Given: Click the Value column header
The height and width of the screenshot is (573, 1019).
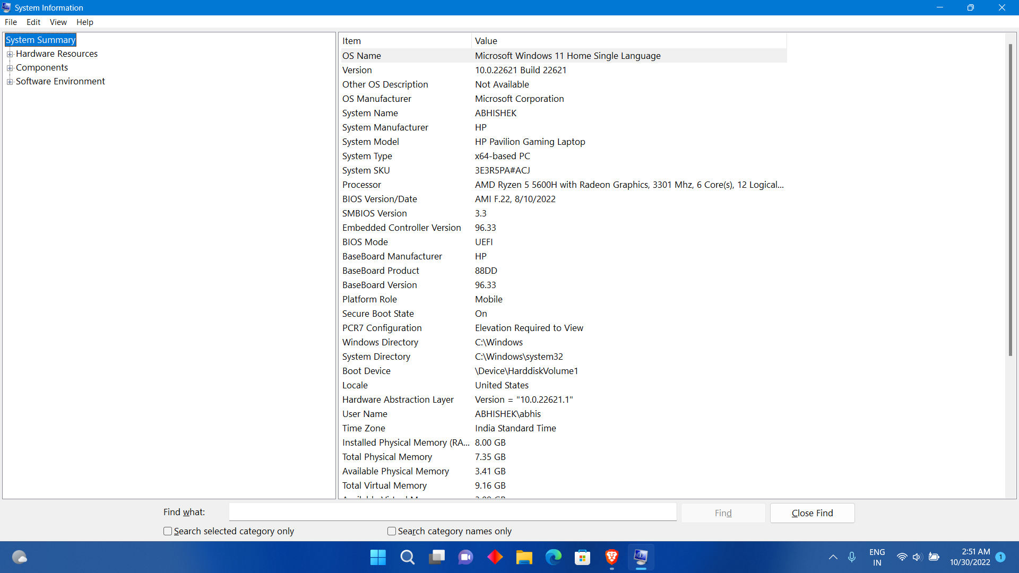Looking at the screenshot, I should click(x=629, y=41).
